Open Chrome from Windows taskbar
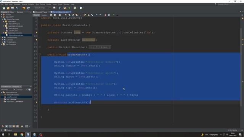The width and height of the screenshot is (244, 137). pyautogui.click(x=22, y=134)
